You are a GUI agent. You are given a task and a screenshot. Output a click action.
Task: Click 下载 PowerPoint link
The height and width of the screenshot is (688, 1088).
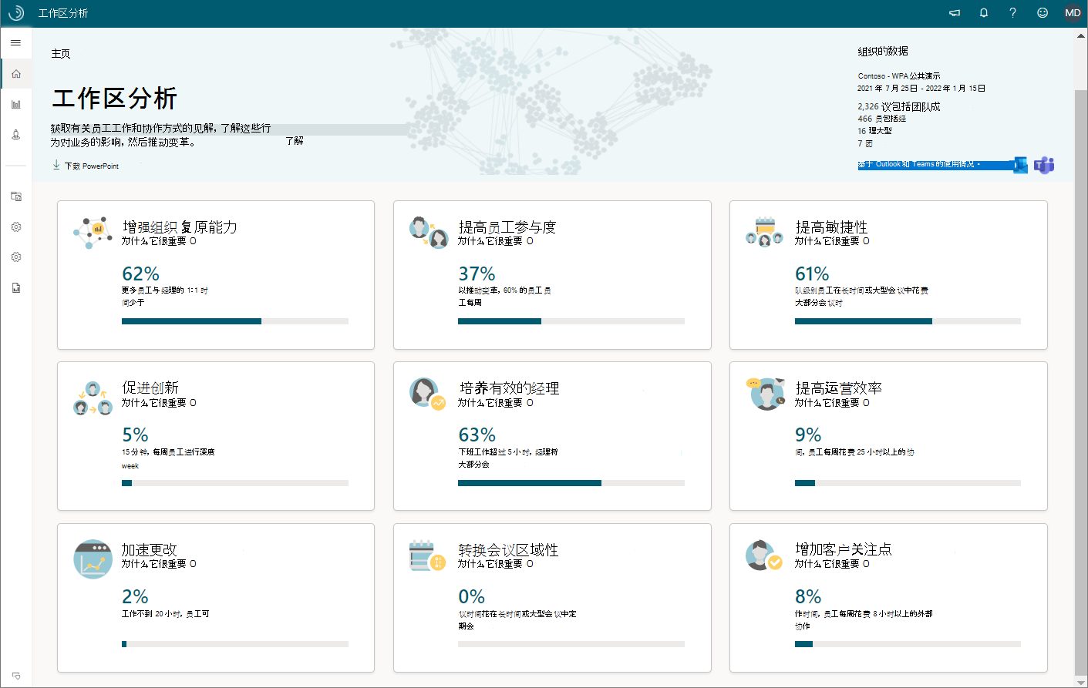[92, 166]
